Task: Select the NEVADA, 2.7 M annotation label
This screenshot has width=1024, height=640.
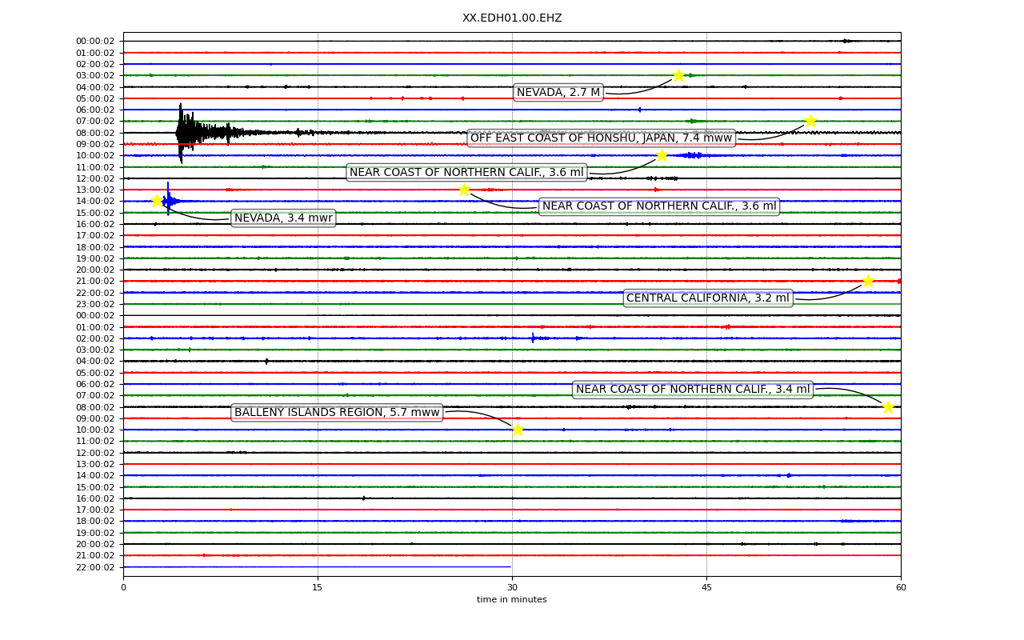Action: coord(558,93)
